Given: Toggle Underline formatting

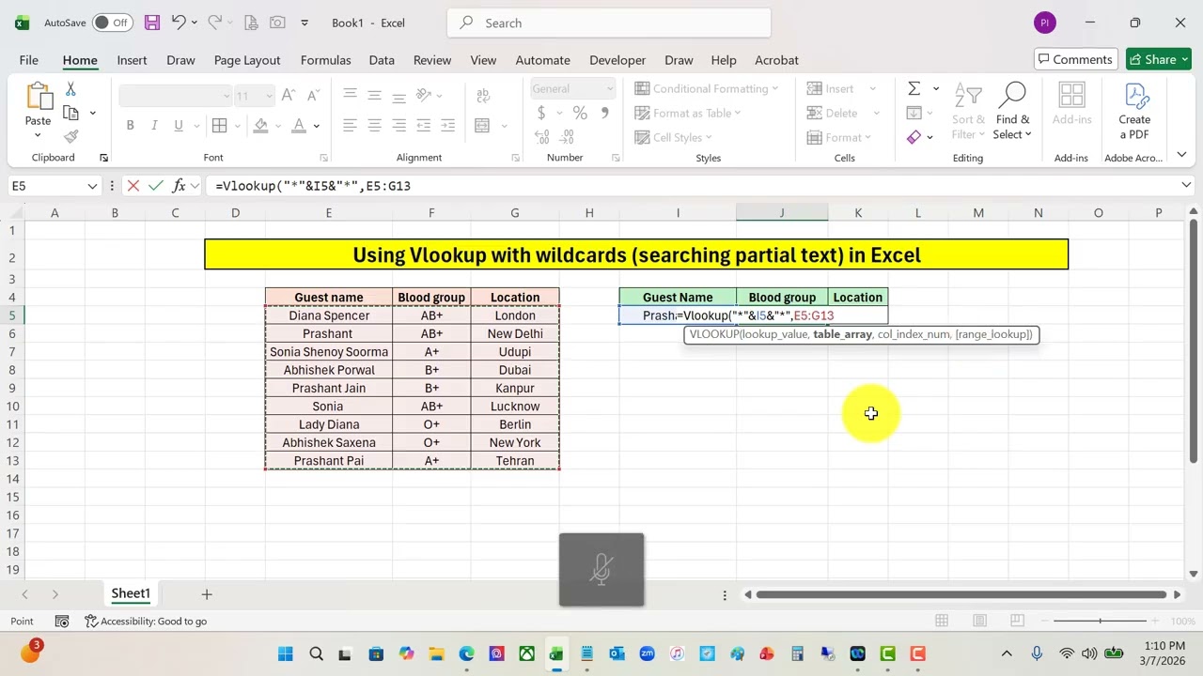Looking at the screenshot, I should tap(179, 126).
